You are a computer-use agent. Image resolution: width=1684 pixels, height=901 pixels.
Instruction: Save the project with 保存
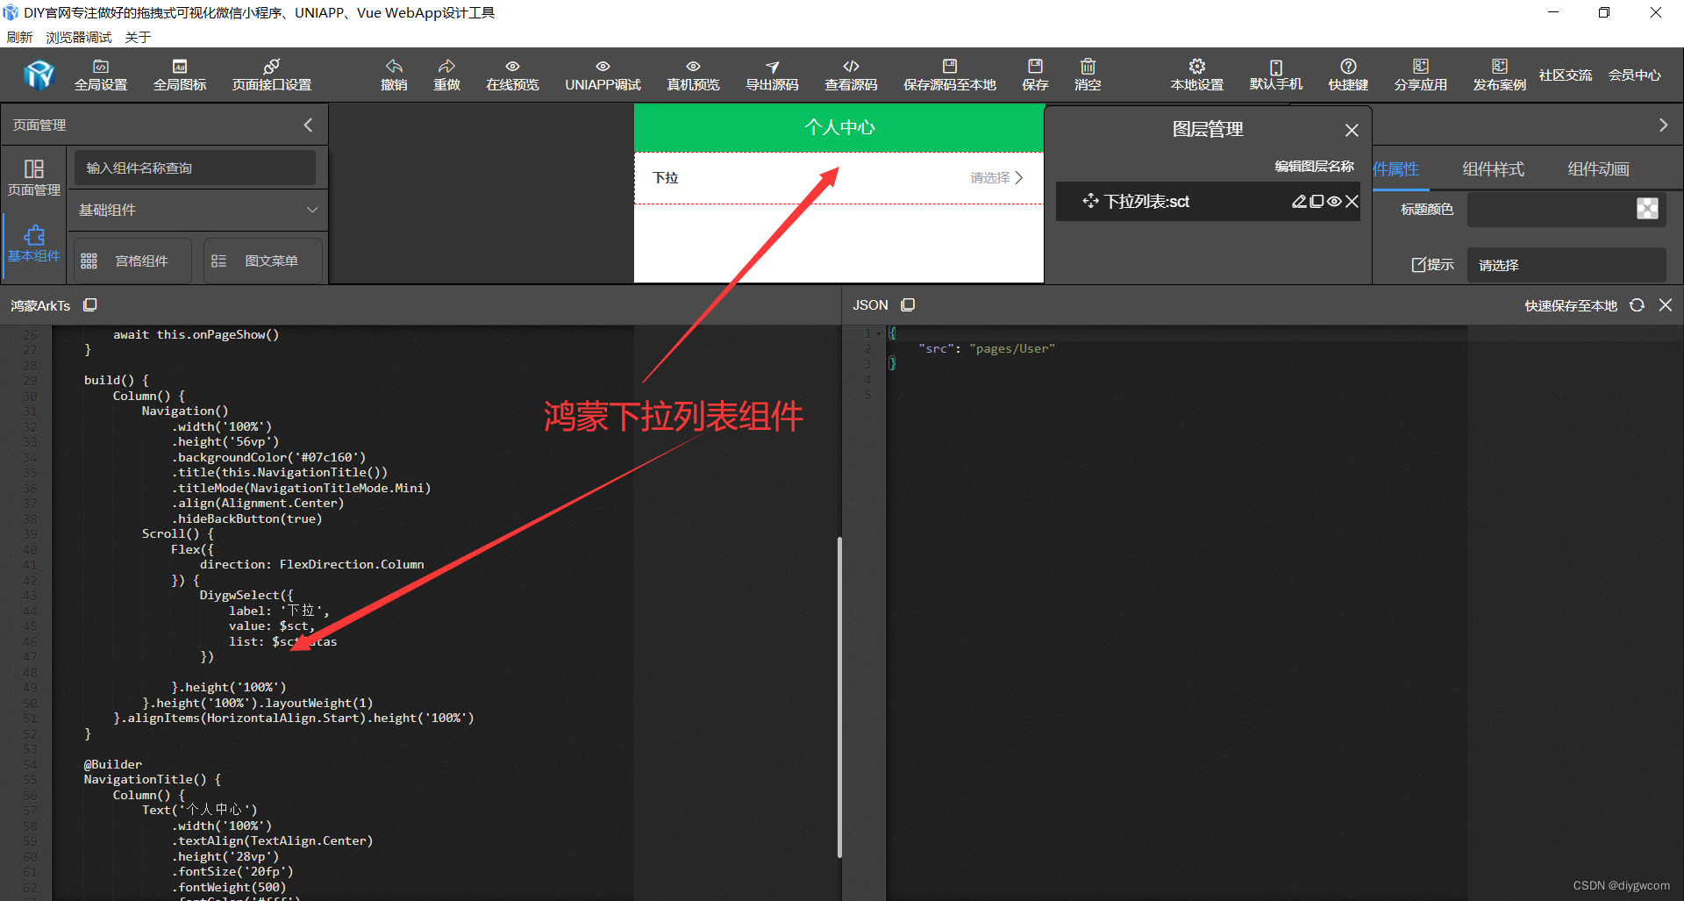[1035, 75]
